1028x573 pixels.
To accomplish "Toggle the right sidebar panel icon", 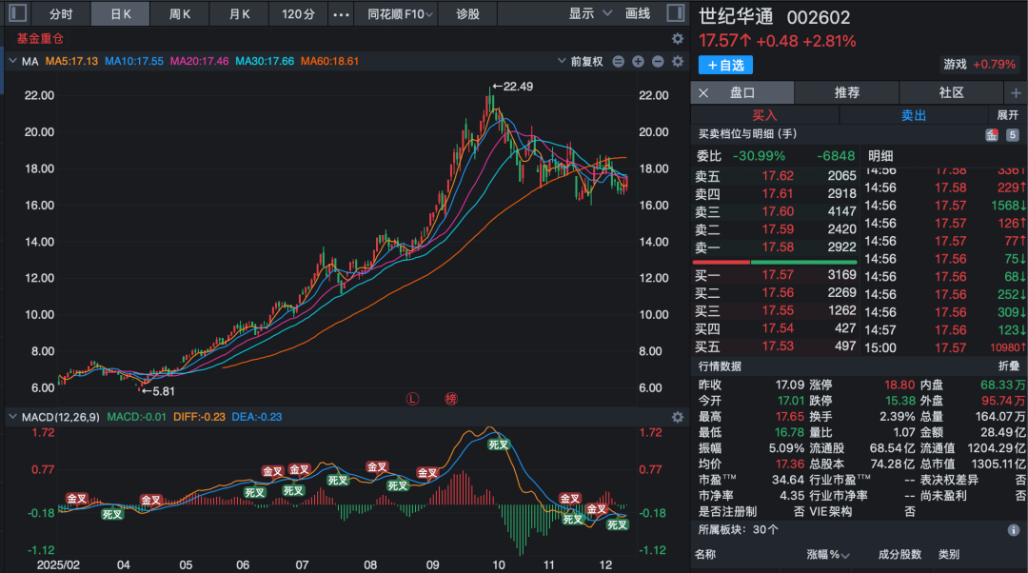I will pos(674,14).
